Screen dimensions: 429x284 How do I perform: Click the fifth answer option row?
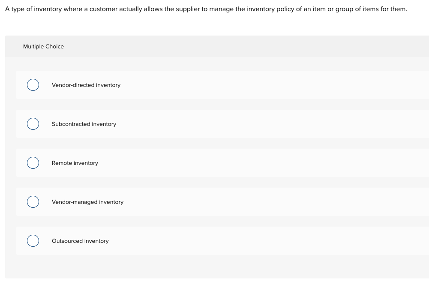click(x=214, y=241)
